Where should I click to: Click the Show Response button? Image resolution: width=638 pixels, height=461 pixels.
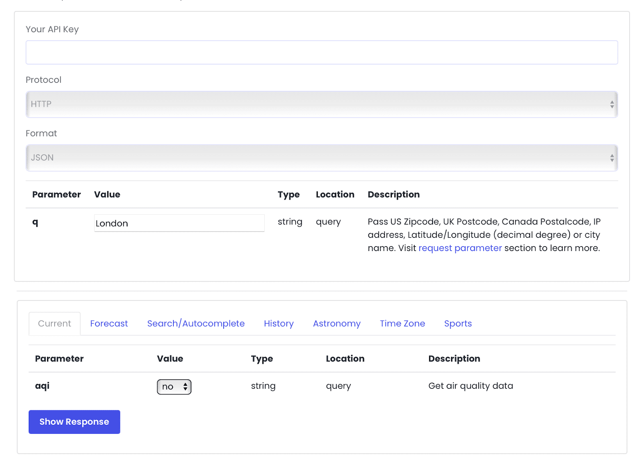pyautogui.click(x=74, y=422)
